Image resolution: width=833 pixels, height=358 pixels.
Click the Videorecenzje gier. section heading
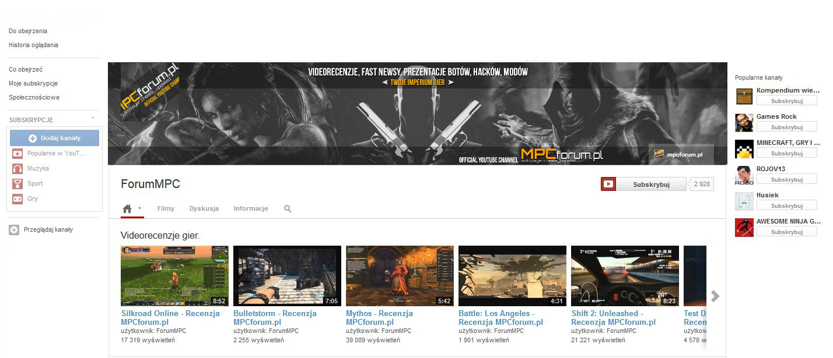pos(160,236)
